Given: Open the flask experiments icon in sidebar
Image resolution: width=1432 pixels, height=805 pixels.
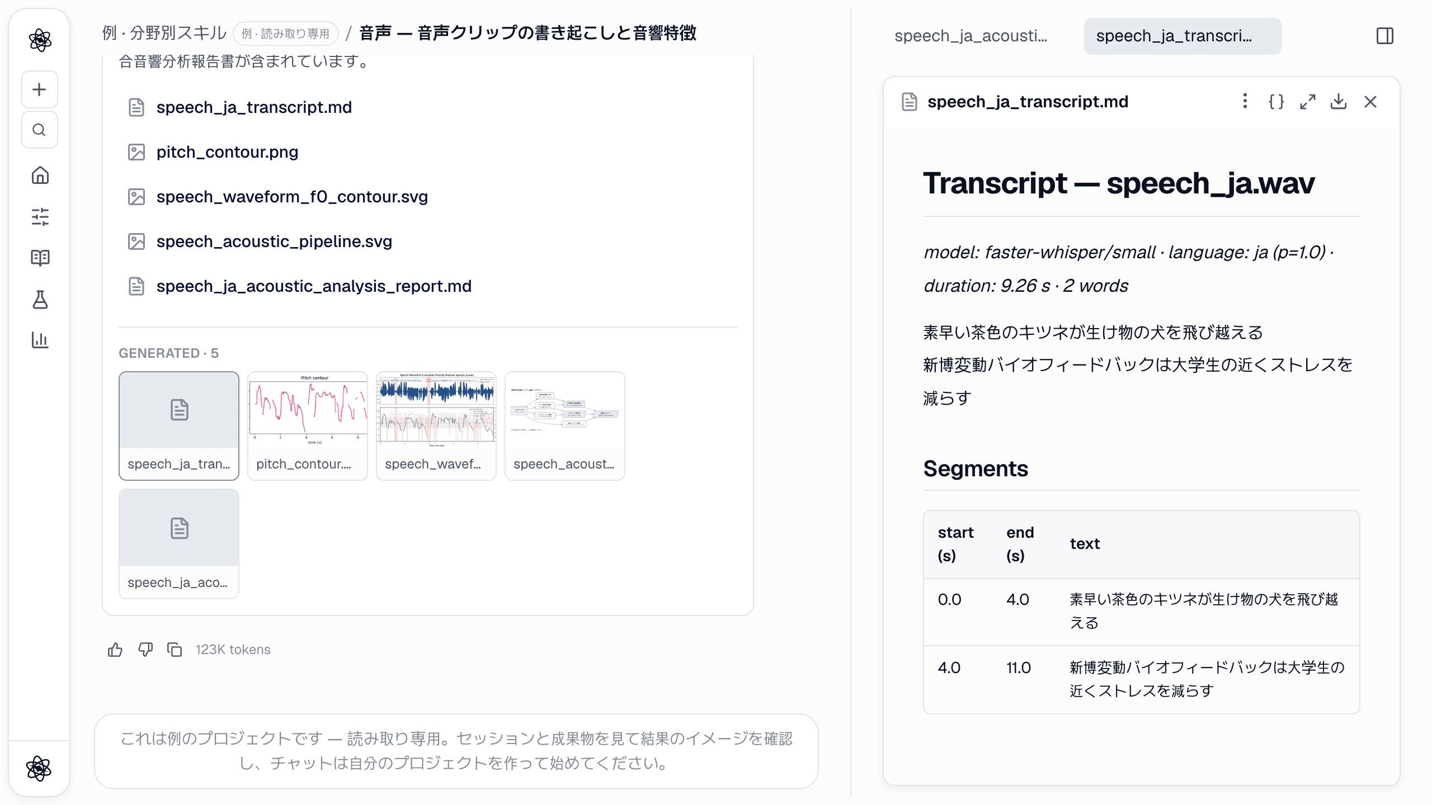Looking at the screenshot, I should coord(40,300).
